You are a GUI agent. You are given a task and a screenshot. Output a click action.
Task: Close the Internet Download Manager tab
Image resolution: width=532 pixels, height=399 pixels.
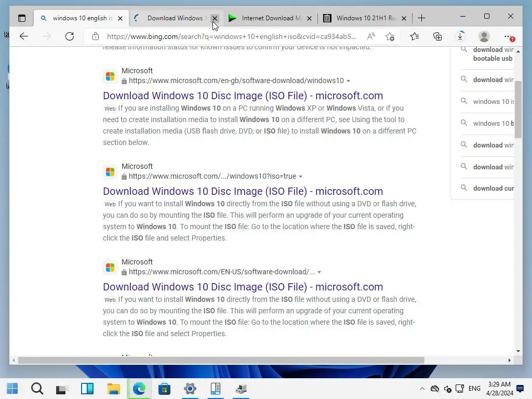(309, 18)
